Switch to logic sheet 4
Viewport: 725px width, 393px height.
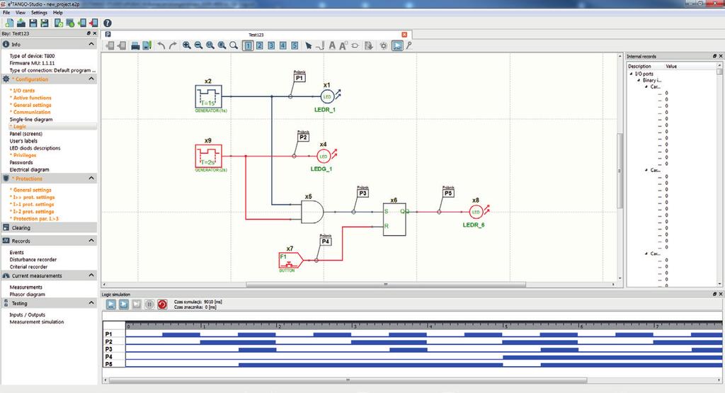(283, 45)
